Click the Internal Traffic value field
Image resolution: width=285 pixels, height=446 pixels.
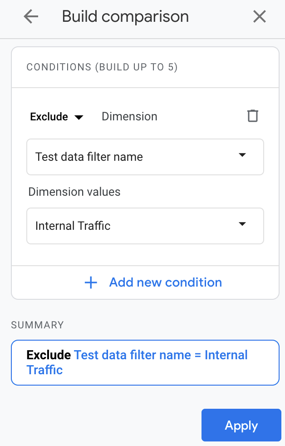[145, 226]
